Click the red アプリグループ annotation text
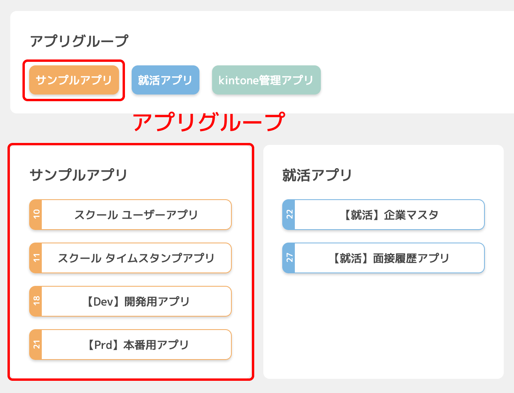The height and width of the screenshot is (393, 514). pyautogui.click(x=208, y=122)
